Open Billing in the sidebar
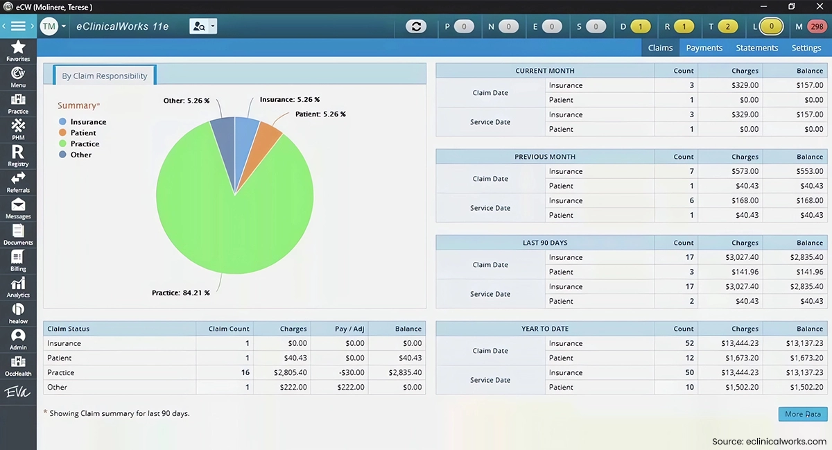 point(18,261)
